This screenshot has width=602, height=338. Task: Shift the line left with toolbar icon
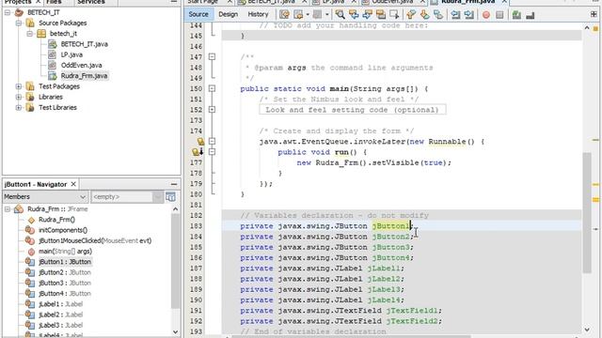455,15
